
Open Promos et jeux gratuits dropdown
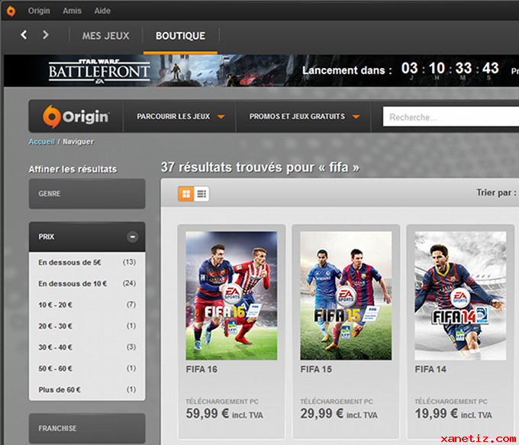(x=305, y=117)
